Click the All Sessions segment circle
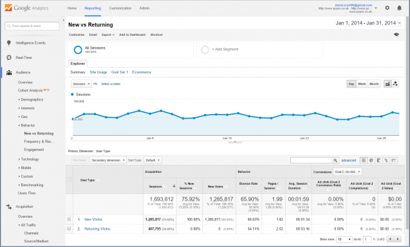The image size is (410, 247). pyautogui.click(x=78, y=50)
